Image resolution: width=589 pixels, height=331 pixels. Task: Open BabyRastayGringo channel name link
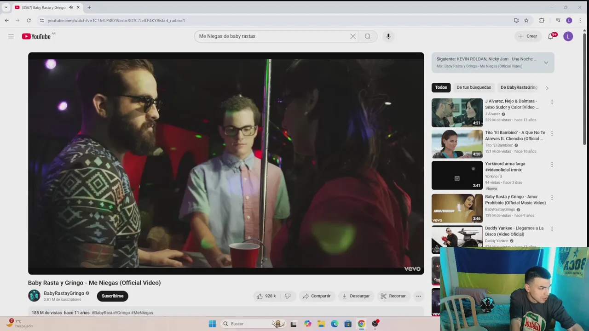pyautogui.click(x=64, y=293)
